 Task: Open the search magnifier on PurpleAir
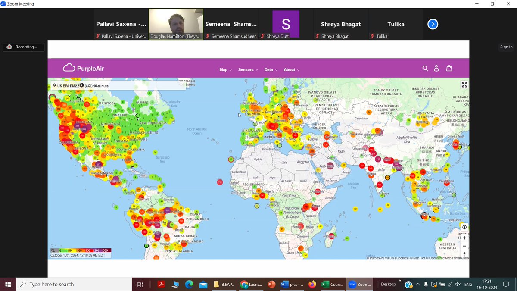[x=425, y=68]
